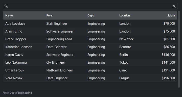Click the Filter: Dept='Engineering' status text
This screenshot has height=97, width=182.
[17, 93]
